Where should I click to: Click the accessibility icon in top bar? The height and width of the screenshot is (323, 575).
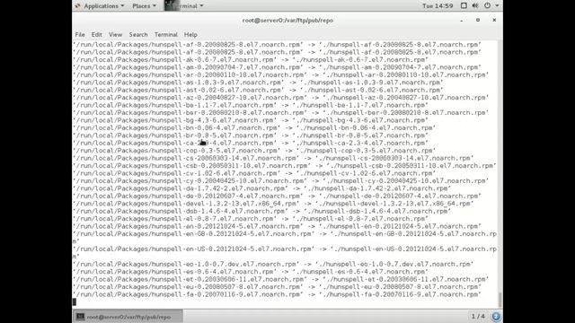[464, 5]
